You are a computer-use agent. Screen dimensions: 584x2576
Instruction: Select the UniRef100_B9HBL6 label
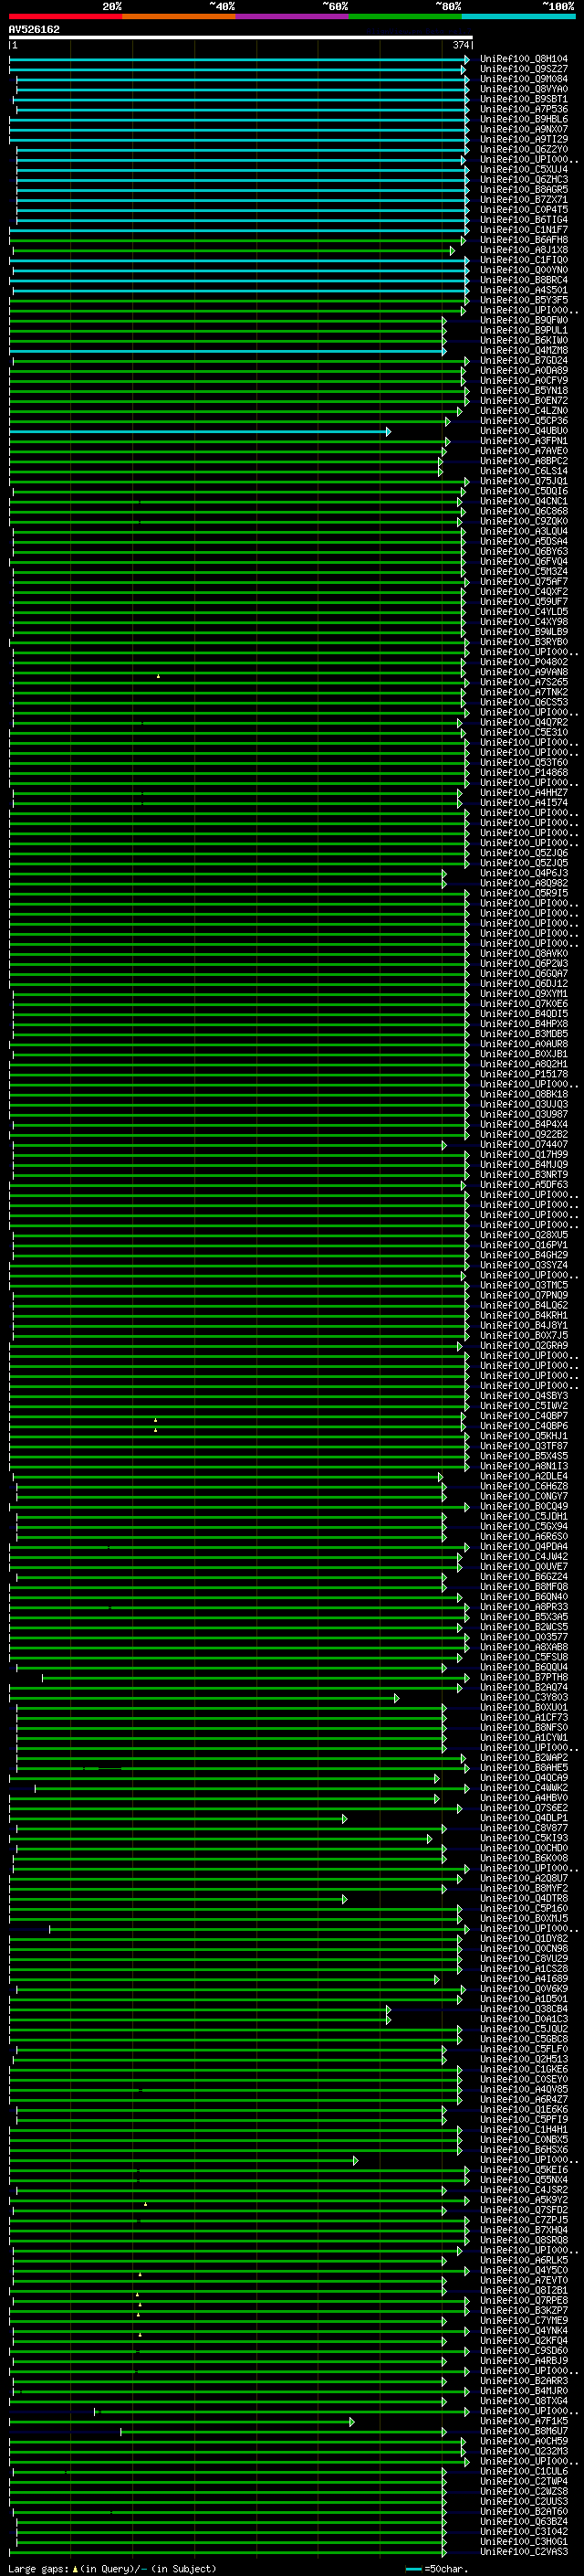point(523,119)
